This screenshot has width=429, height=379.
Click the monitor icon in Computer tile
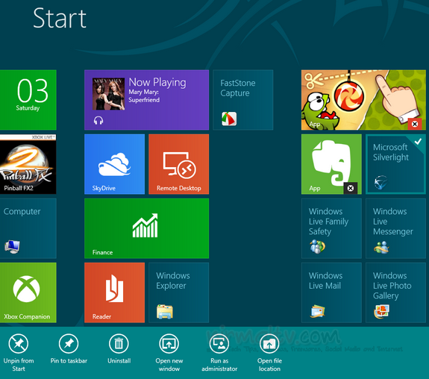pyautogui.click(x=12, y=246)
